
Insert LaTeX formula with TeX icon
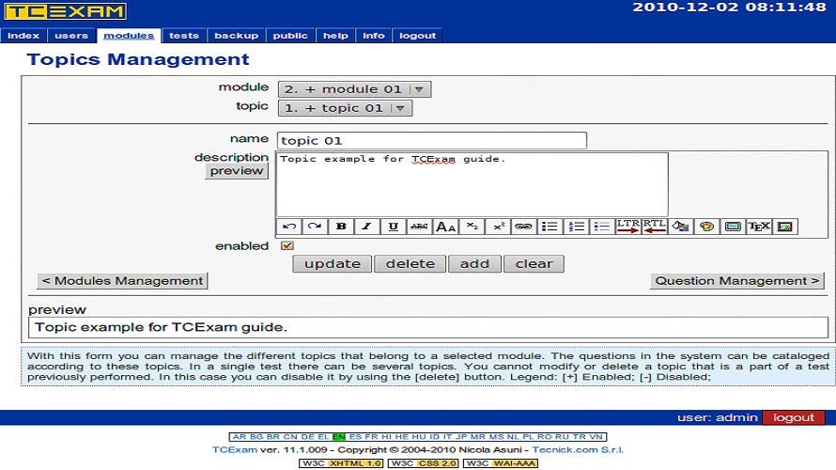[759, 227]
